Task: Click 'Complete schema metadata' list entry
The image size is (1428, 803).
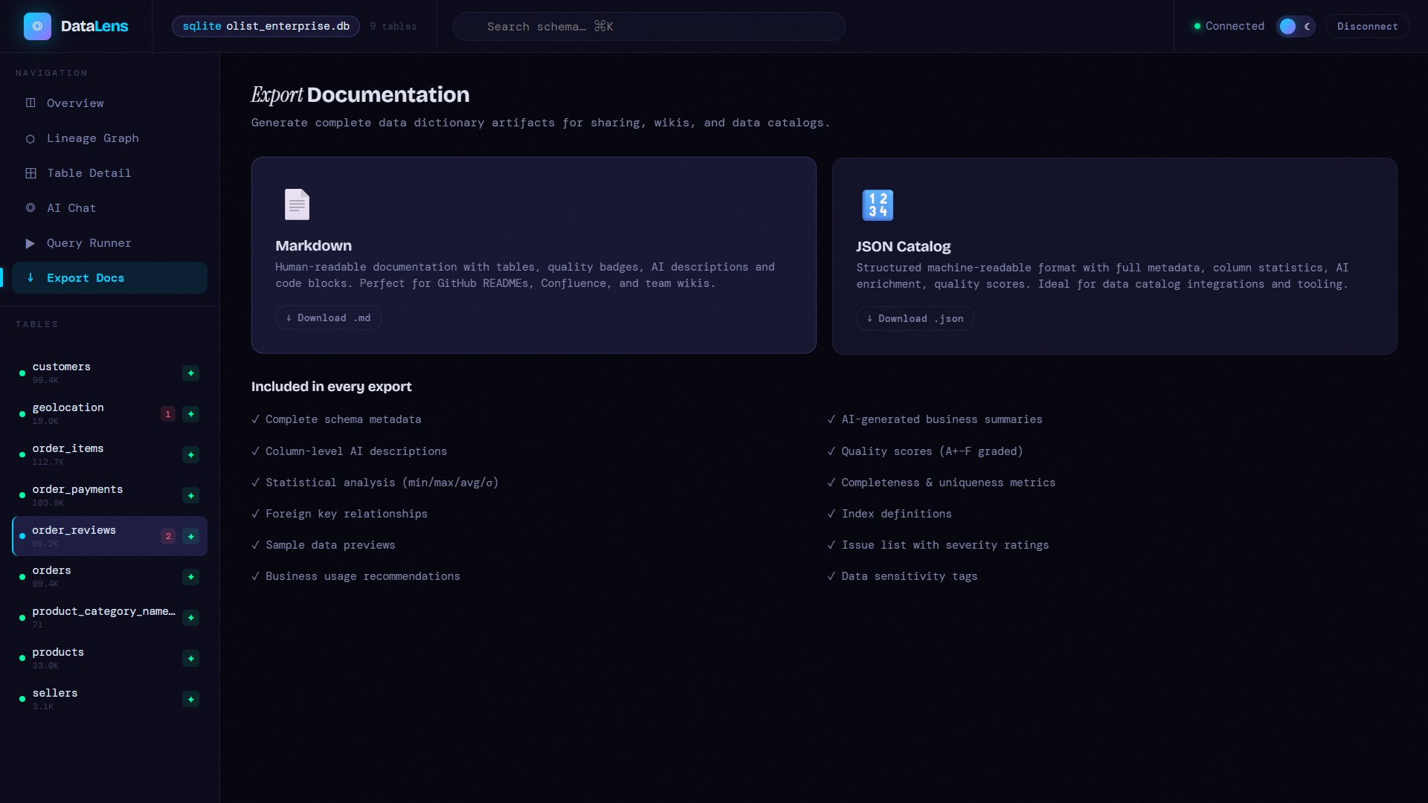Action: coord(336,419)
